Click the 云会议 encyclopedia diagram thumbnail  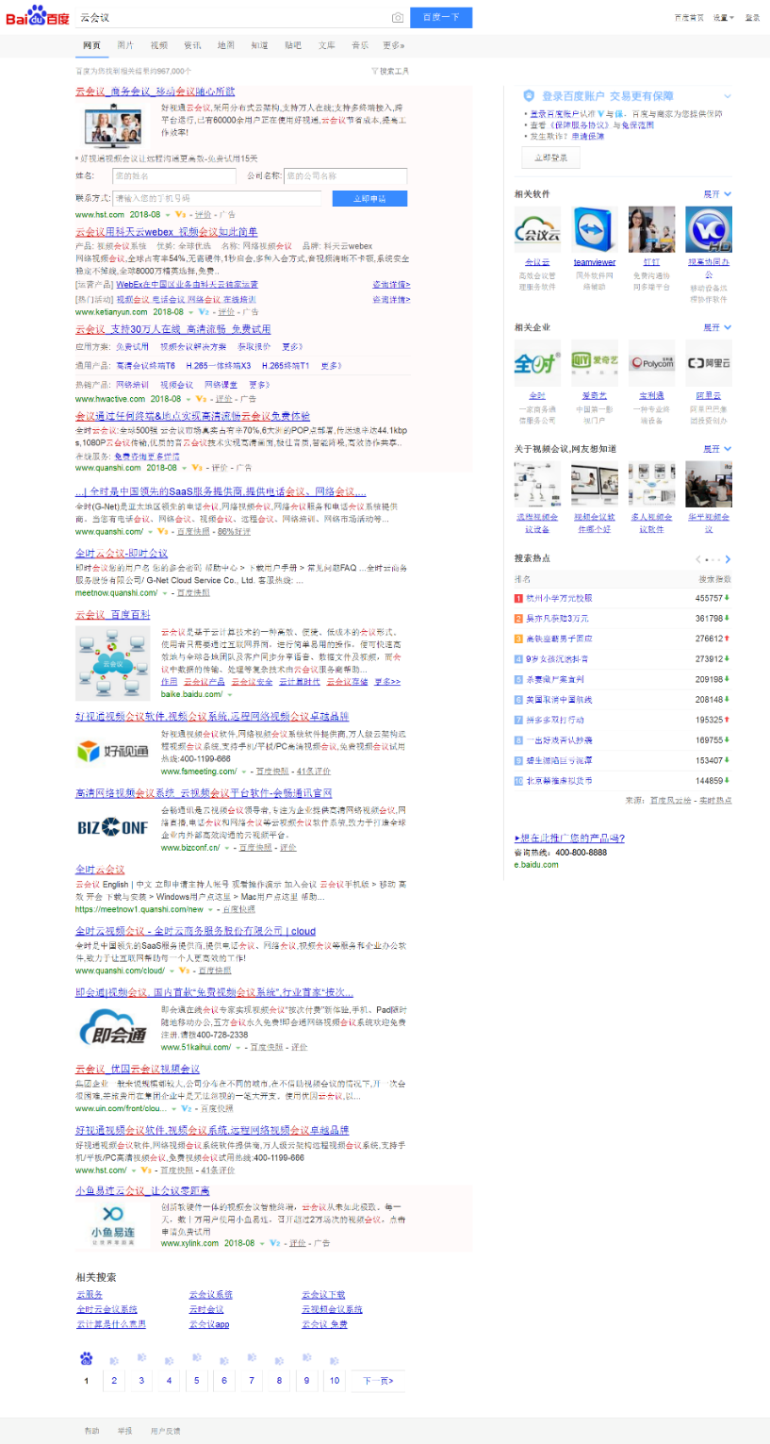coord(114,661)
